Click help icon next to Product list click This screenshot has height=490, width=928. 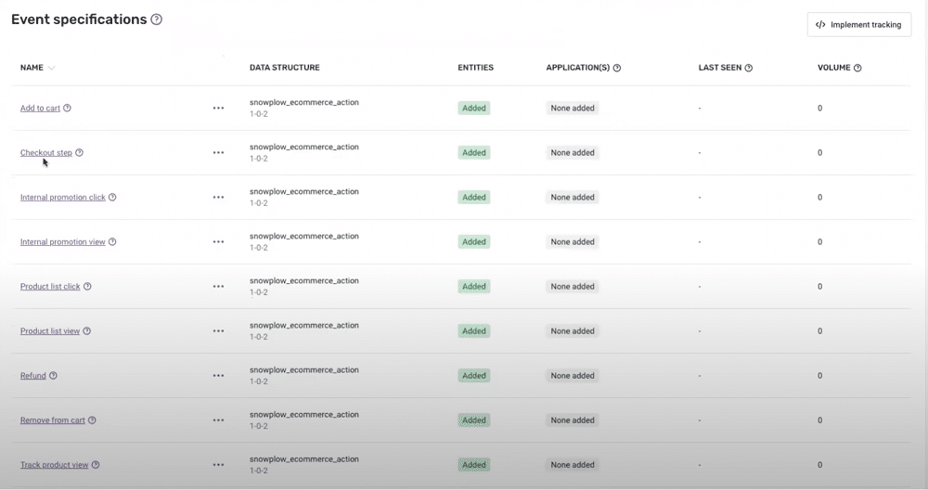(87, 287)
